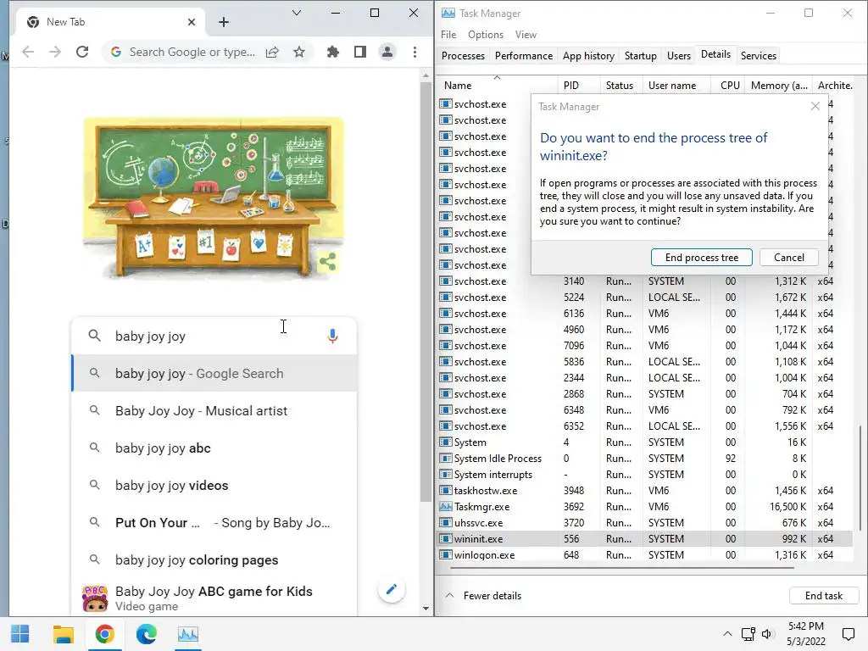The height and width of the screenshot is (651, 868).
Task: Switch to the Processes tab
Action: [463, 55]
